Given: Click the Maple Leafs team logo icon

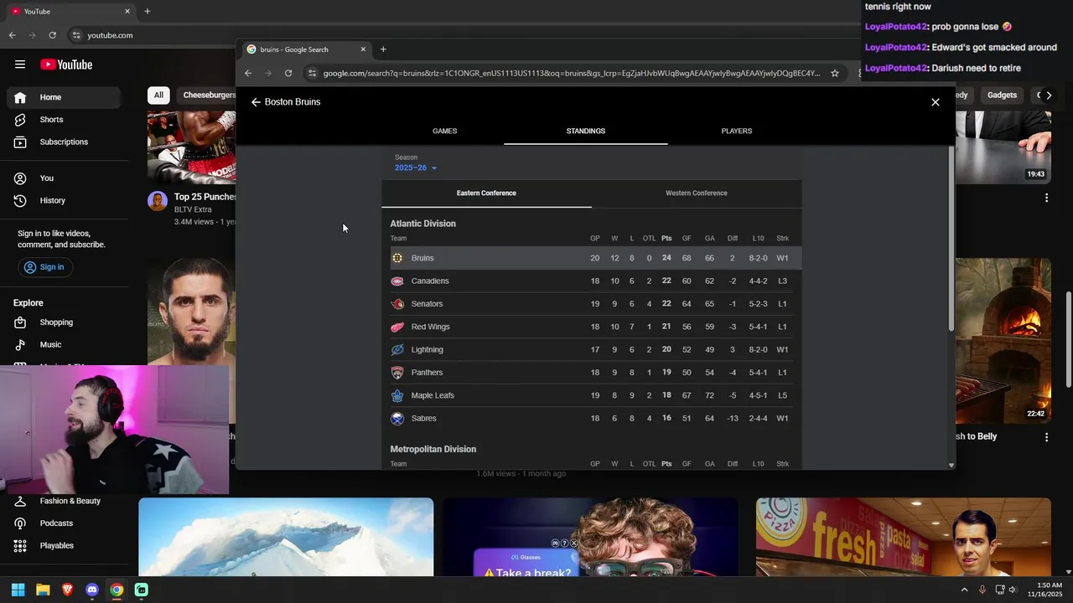Looking at the screenshot, I should 397,395.
